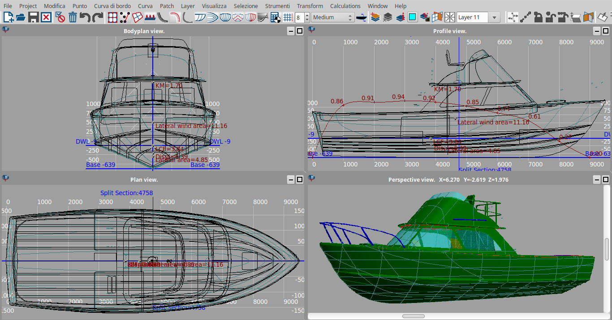Screen dimensions: 612x320
Task: Open the Curva di bordo menu
Action: (x=112, y=6)
